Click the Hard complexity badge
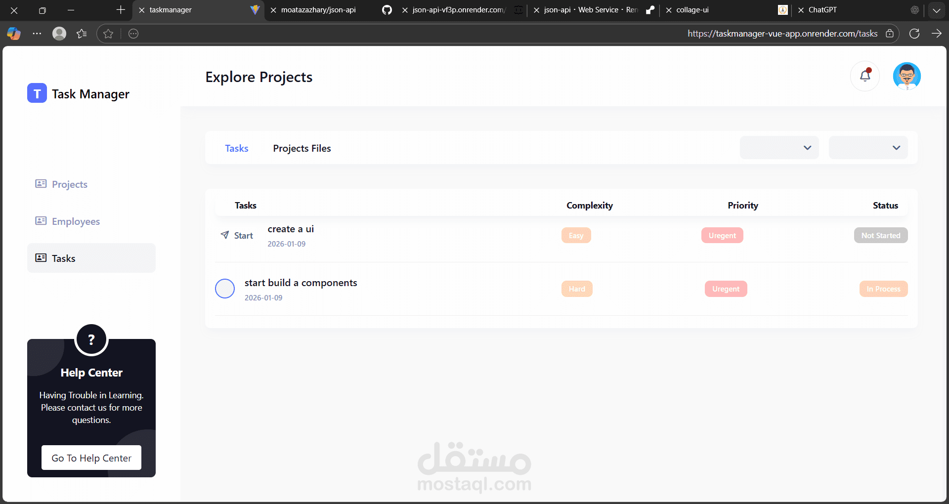949x504 pixels. point(577,289)
